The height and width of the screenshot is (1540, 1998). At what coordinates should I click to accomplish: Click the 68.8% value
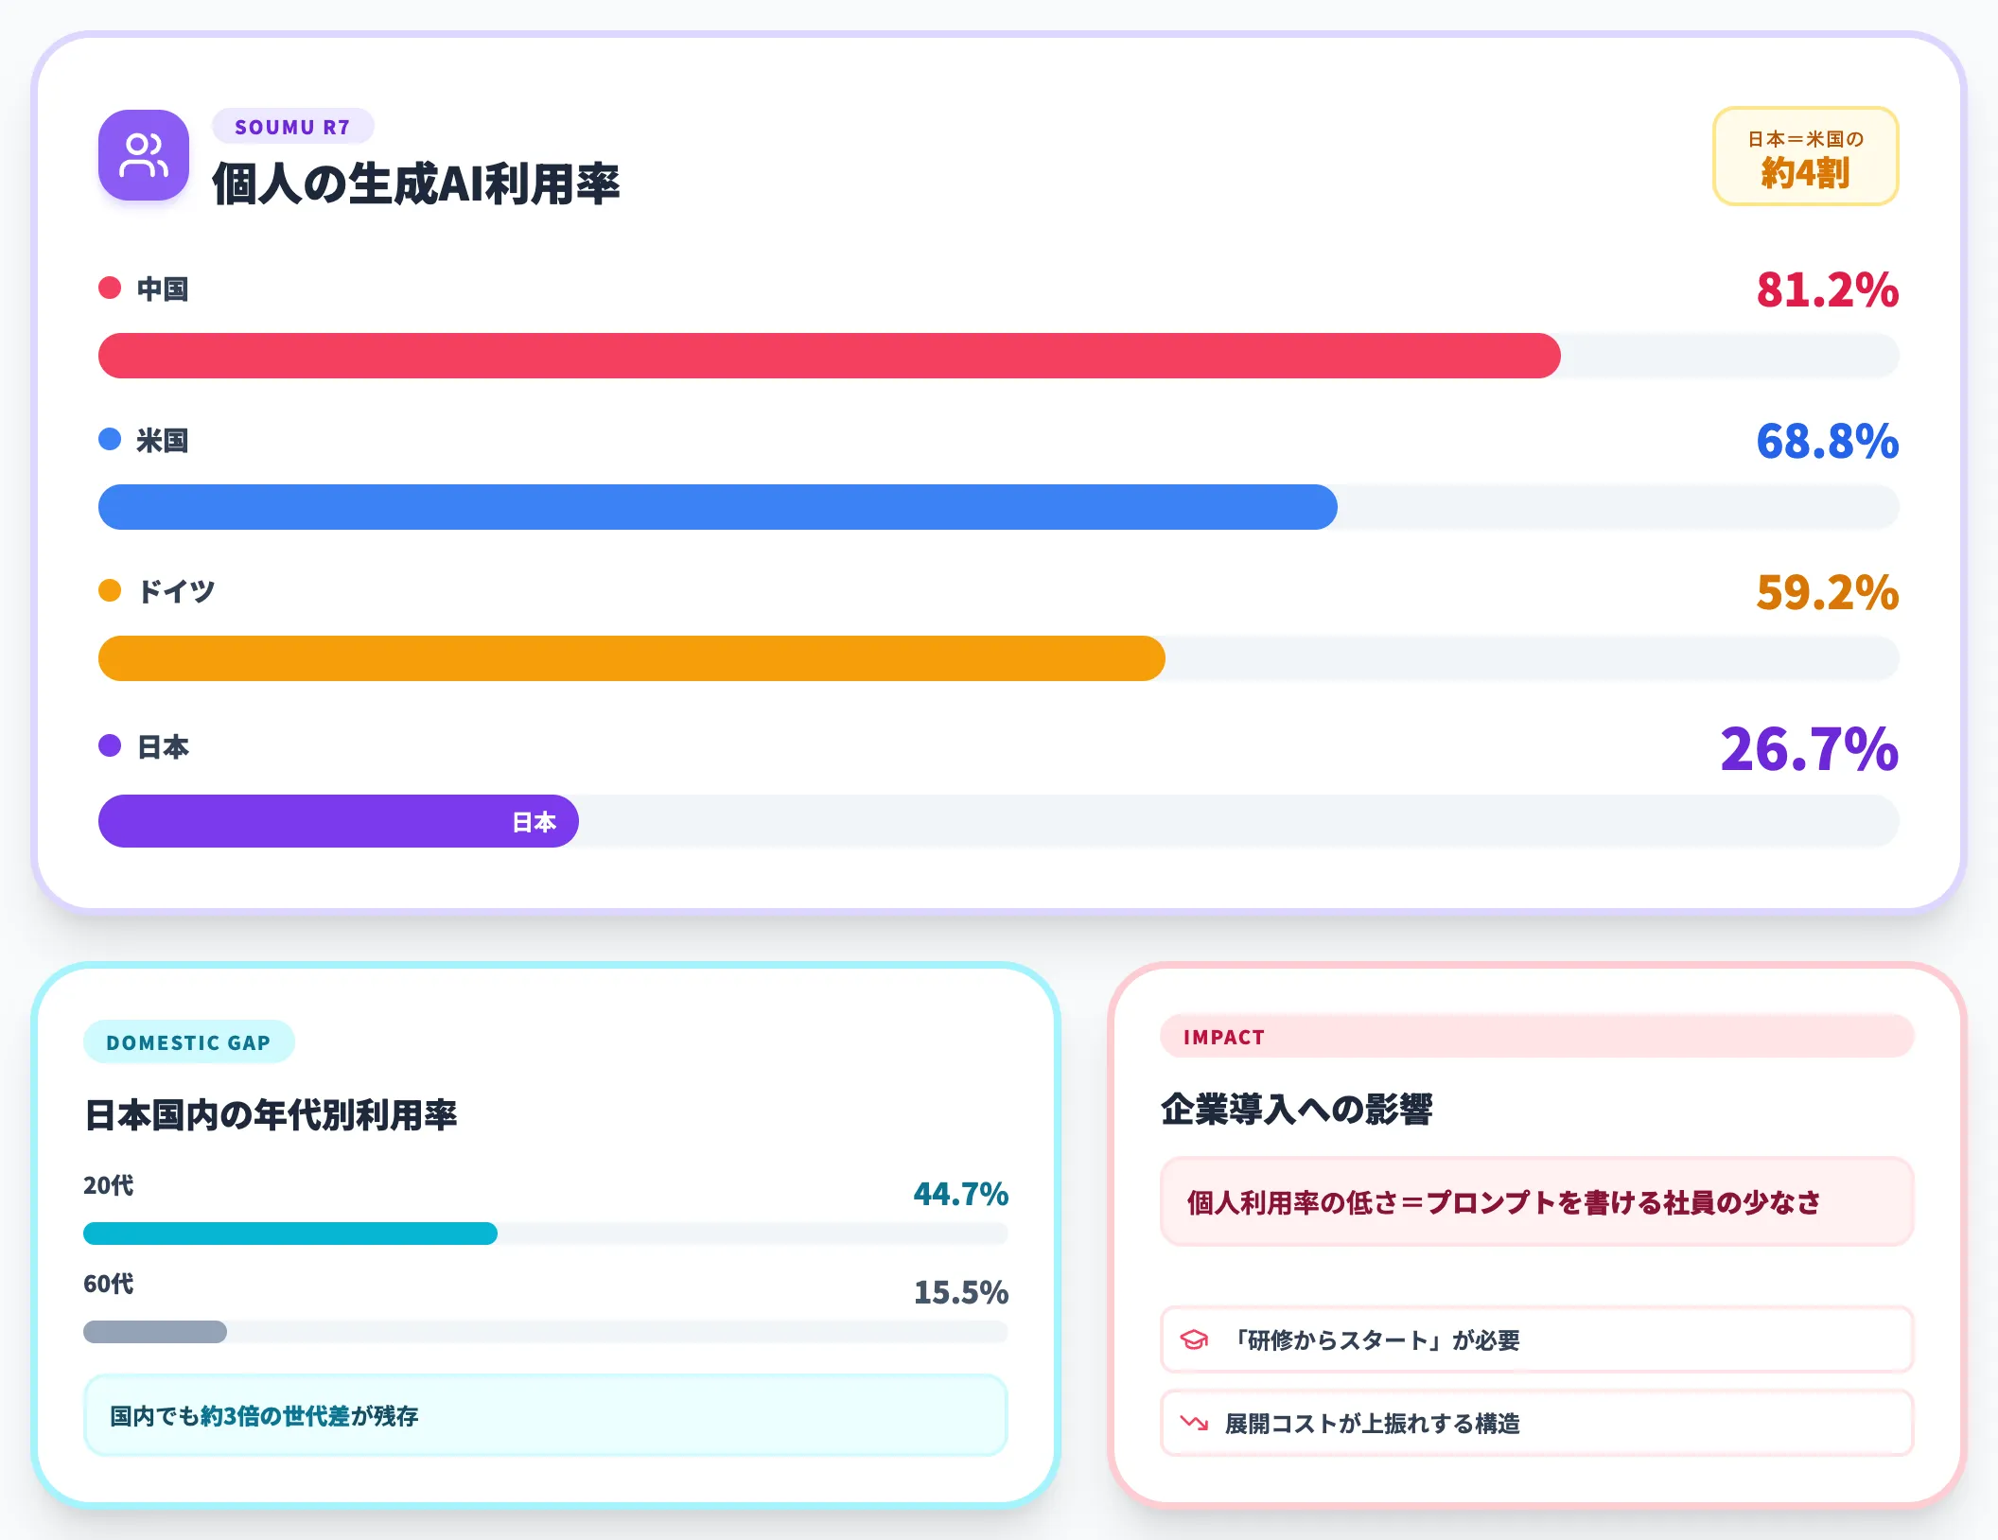pos(1827,441)
